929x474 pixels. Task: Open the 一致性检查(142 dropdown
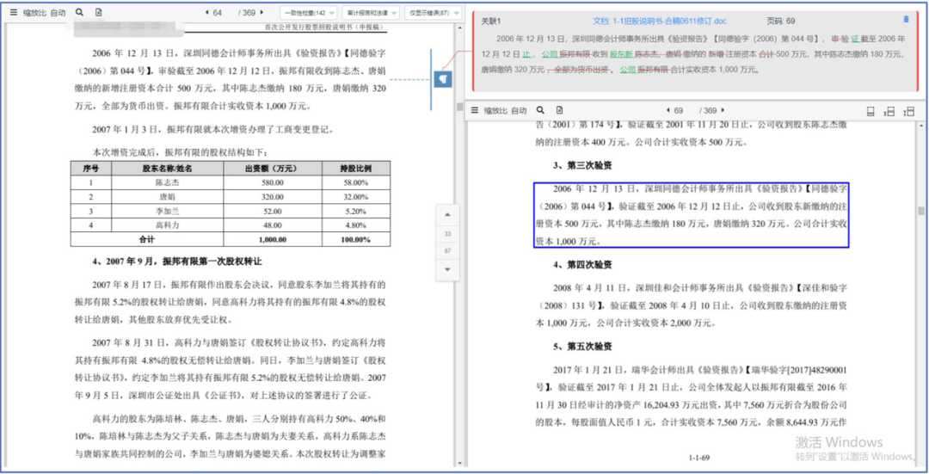(x=308, y=12)
